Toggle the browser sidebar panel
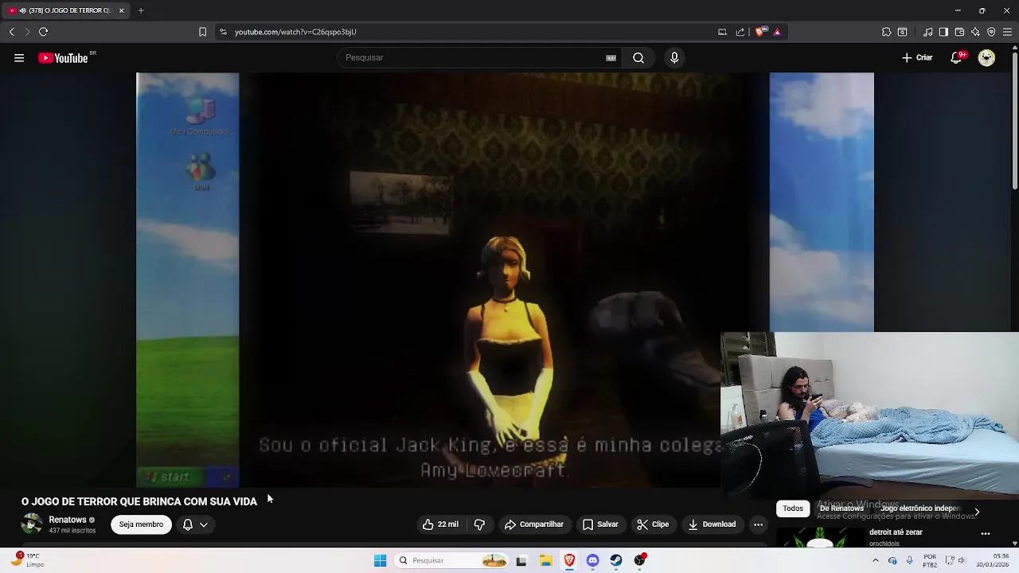Viewport: 1019px width, 573px height. tap(943, 32)
